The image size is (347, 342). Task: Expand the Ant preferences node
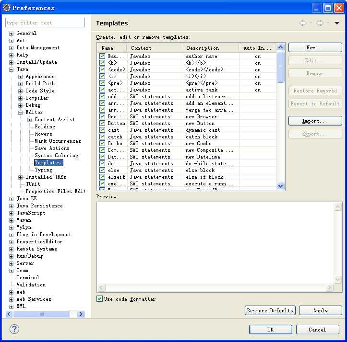pos(11,41)
